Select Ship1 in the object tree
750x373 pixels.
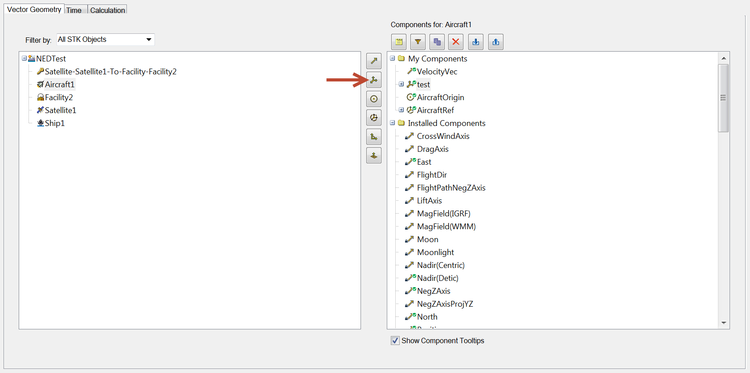(55, 123)
